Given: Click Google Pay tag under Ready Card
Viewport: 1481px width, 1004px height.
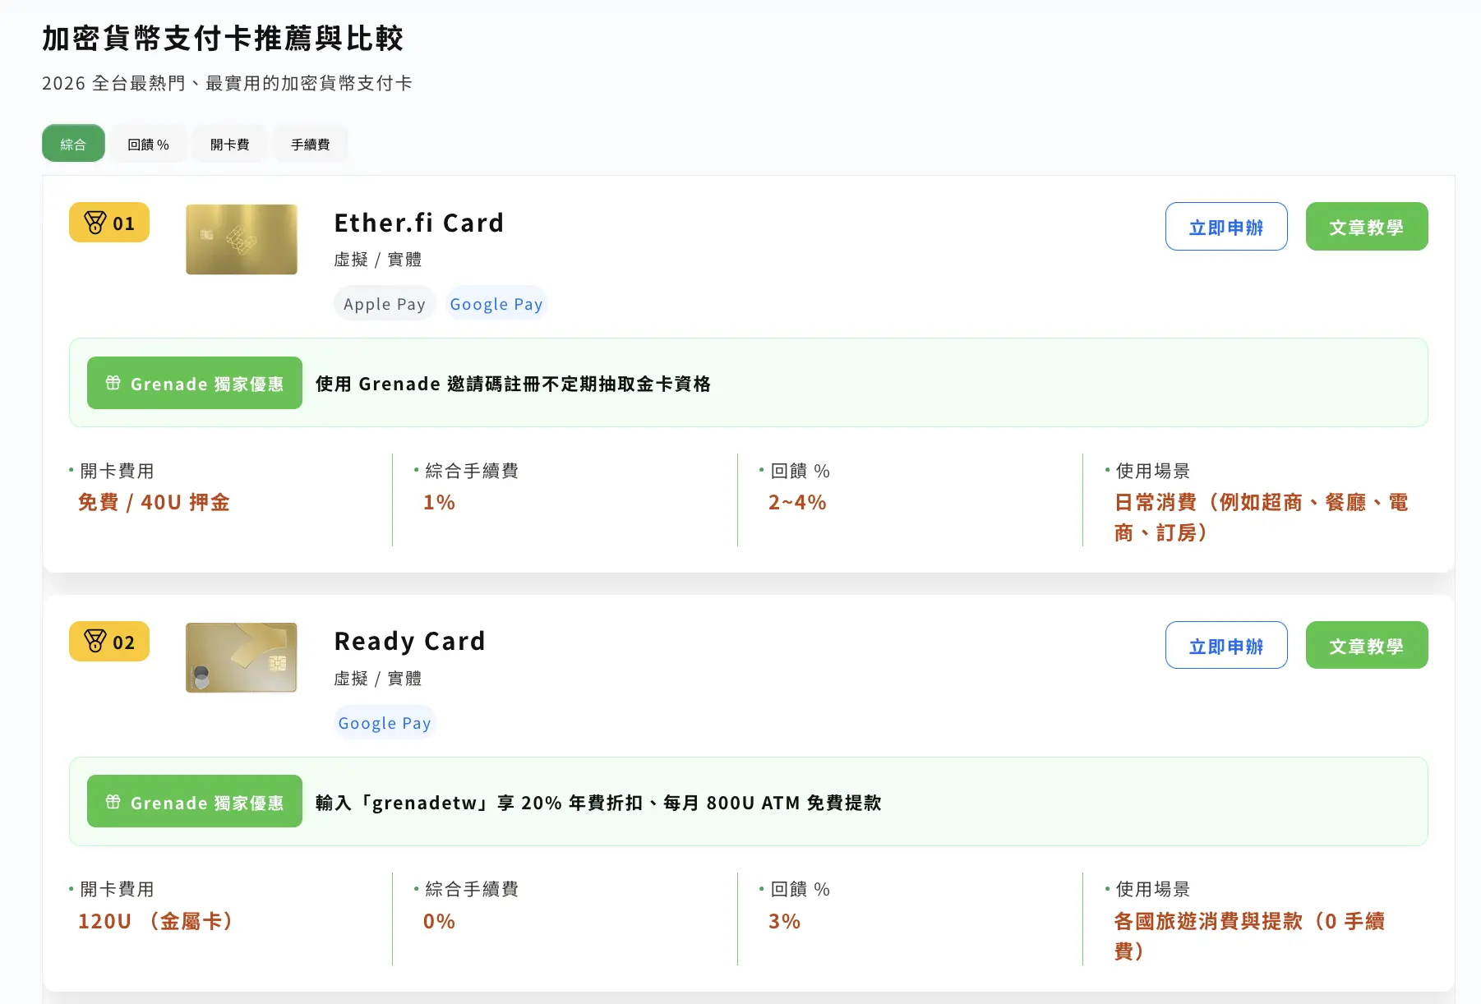Looking at the screenshot, I should (x=384, y=723).
